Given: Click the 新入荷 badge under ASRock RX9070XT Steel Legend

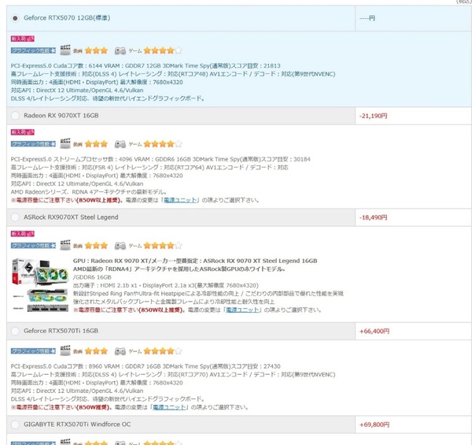Looking at the screenshot, I should pos(23,233).
